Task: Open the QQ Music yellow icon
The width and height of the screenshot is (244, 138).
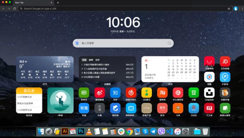Action: click(147, 93)
